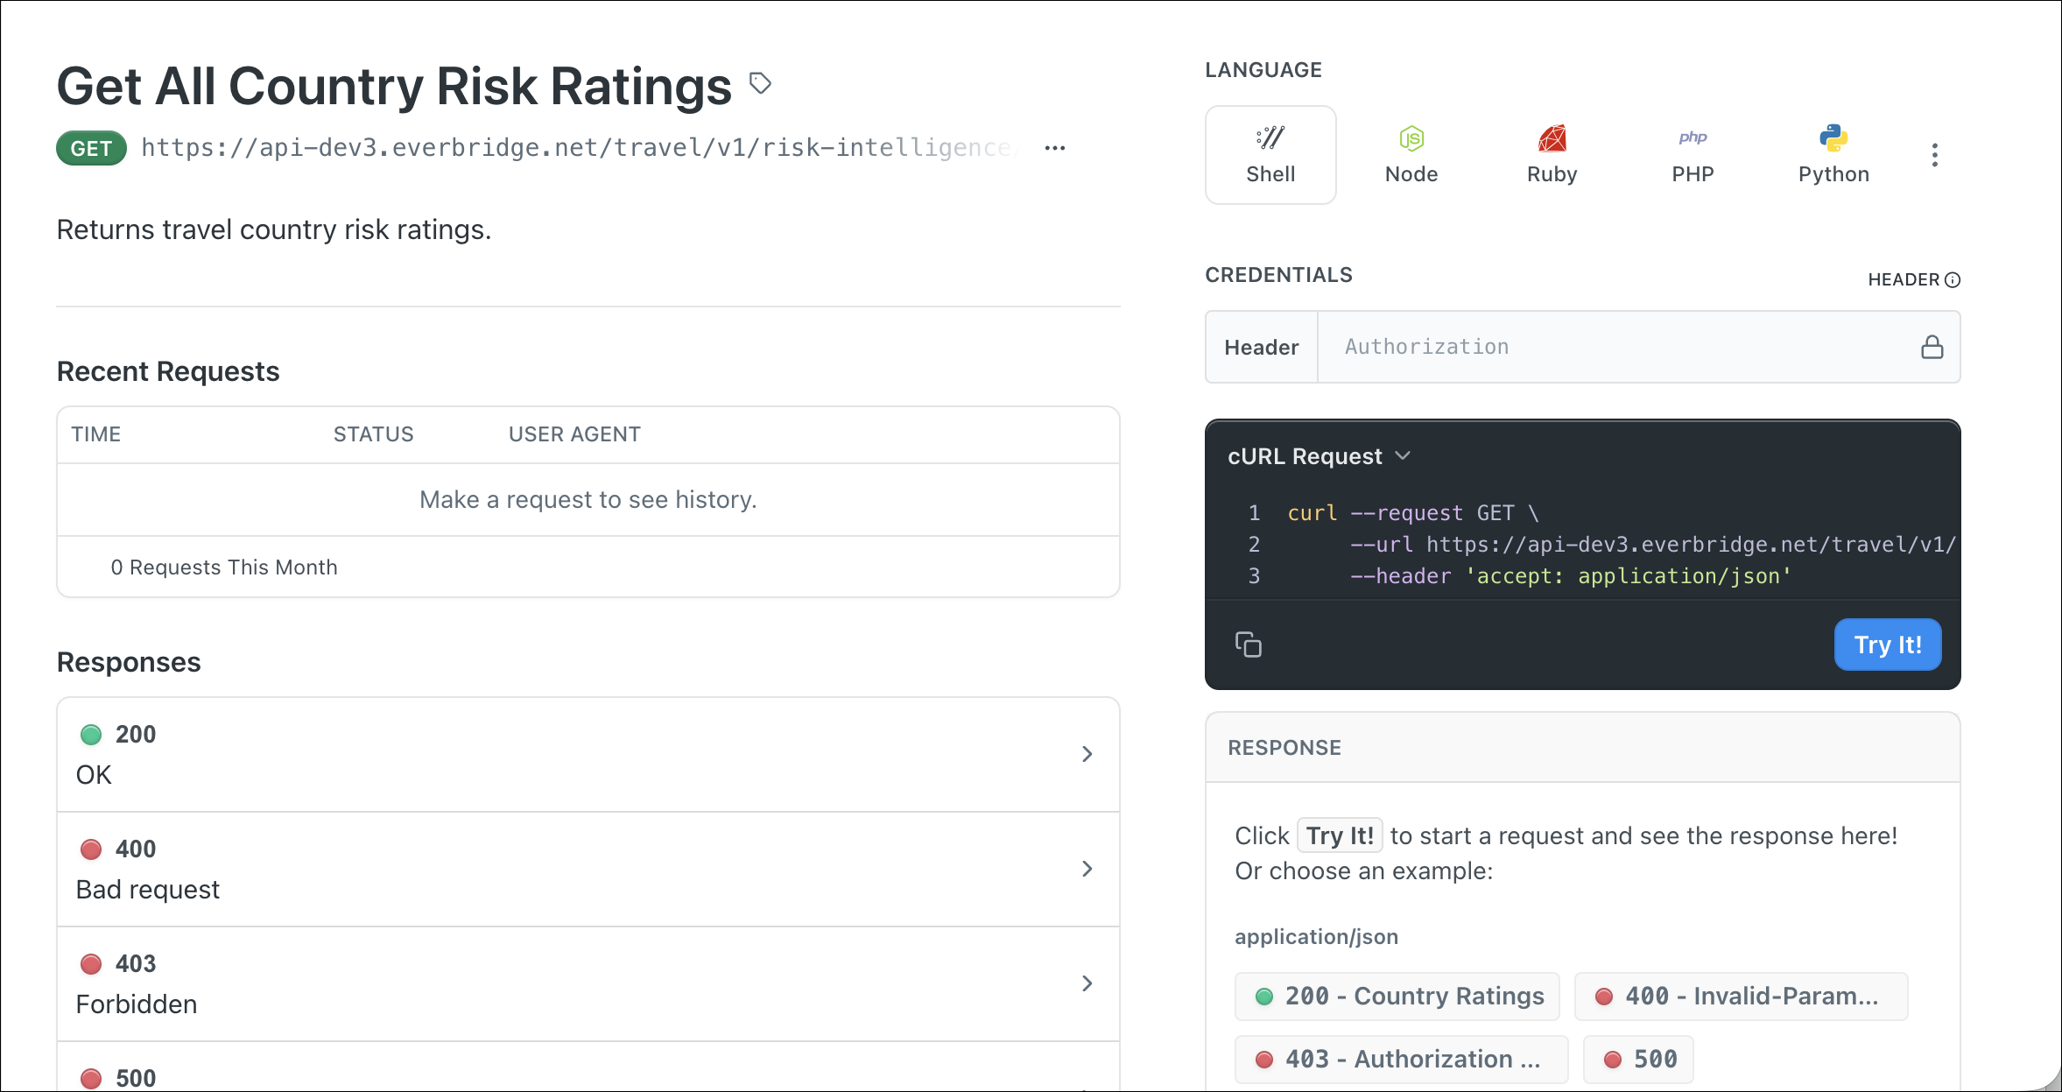Expand the 400 Bad request response
2062x1092 pixels.
click(1087, 869)
